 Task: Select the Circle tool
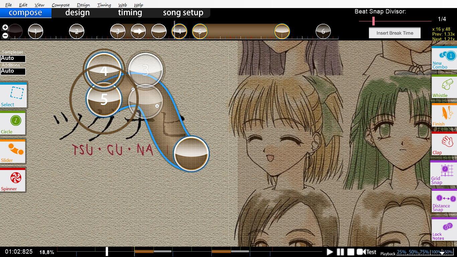tap(13, 123)
